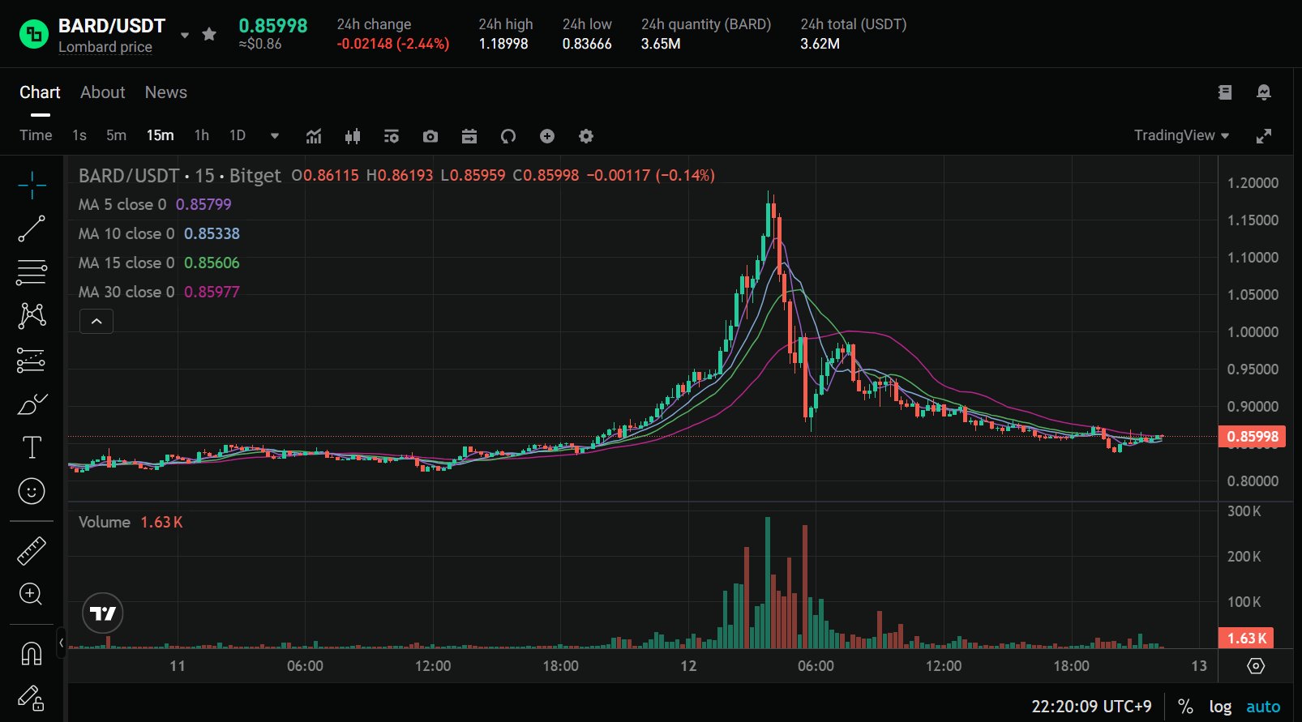This screenshot has width=1302, height=722.
Task: Change the candlestick chart style
Action: coord(353,136)
